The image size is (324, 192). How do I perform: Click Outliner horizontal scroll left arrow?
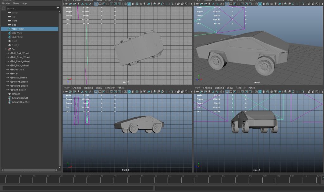coord(2,170)
